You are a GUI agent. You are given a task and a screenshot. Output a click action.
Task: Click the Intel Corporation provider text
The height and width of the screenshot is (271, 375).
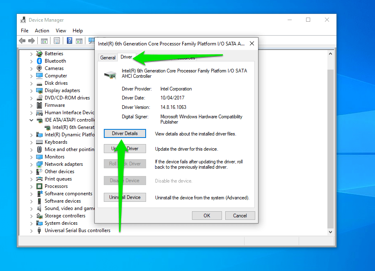tap(176, 89)
